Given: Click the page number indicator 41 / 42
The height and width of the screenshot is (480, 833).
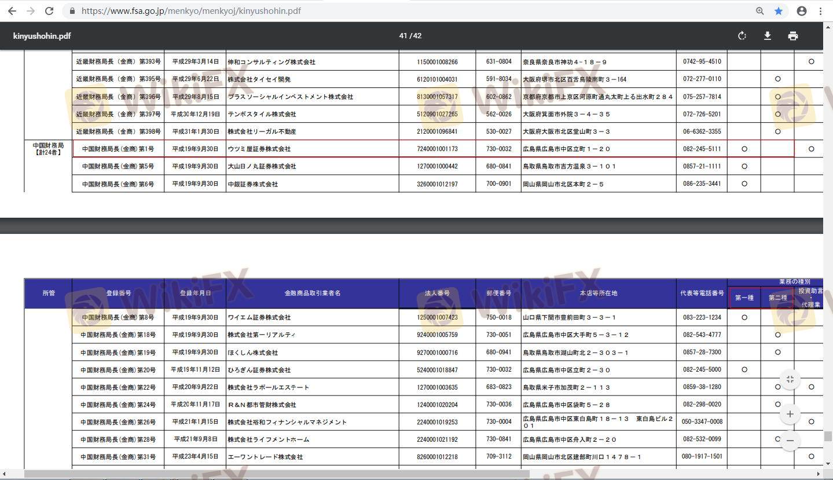Looking at the screenshot, I should tap(410, 36).
